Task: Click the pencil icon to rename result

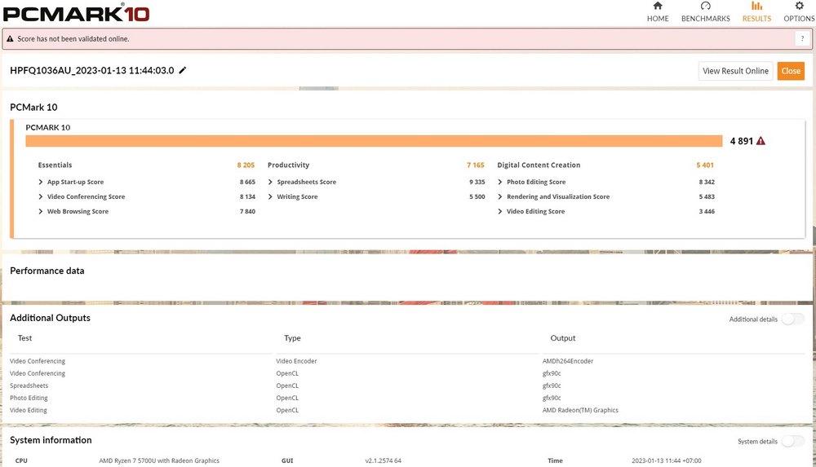Action: (182, 70)
